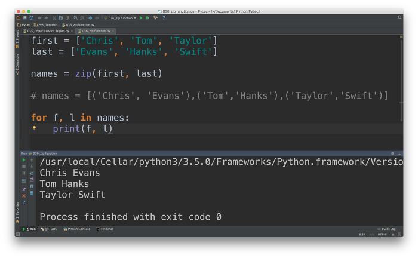Toggle the 2: Structure side panel
The height and width of the screenshot is (258, 418).
[x=17, y=64]
